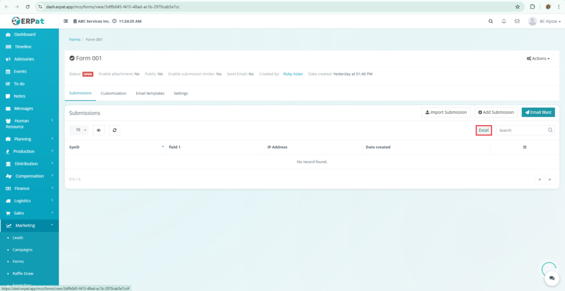Open the chat bubble widget
Screen dimensions: 565x291
pos(551,279)
